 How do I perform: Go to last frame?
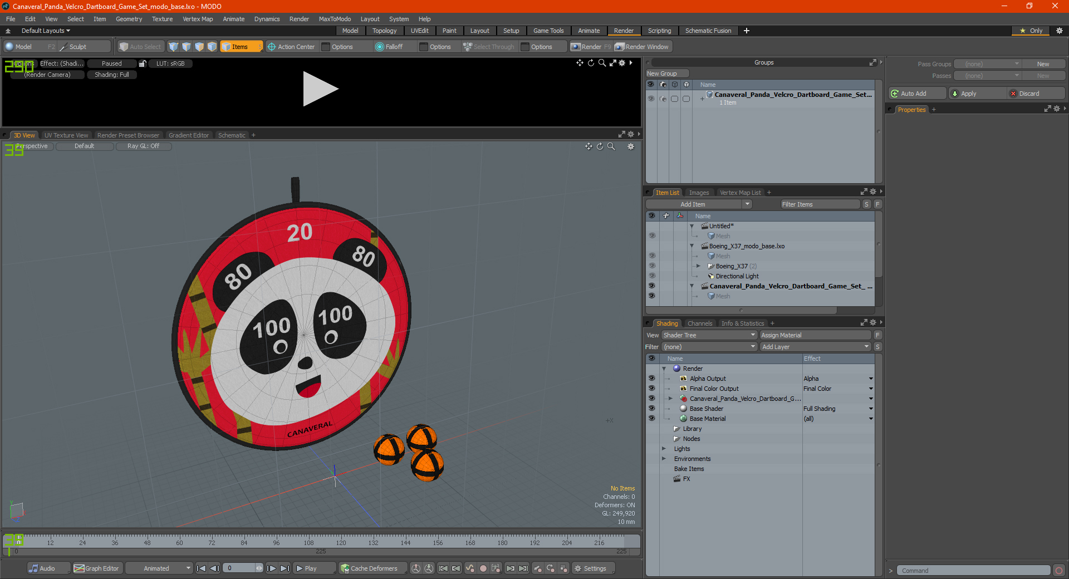pos(285,568)
